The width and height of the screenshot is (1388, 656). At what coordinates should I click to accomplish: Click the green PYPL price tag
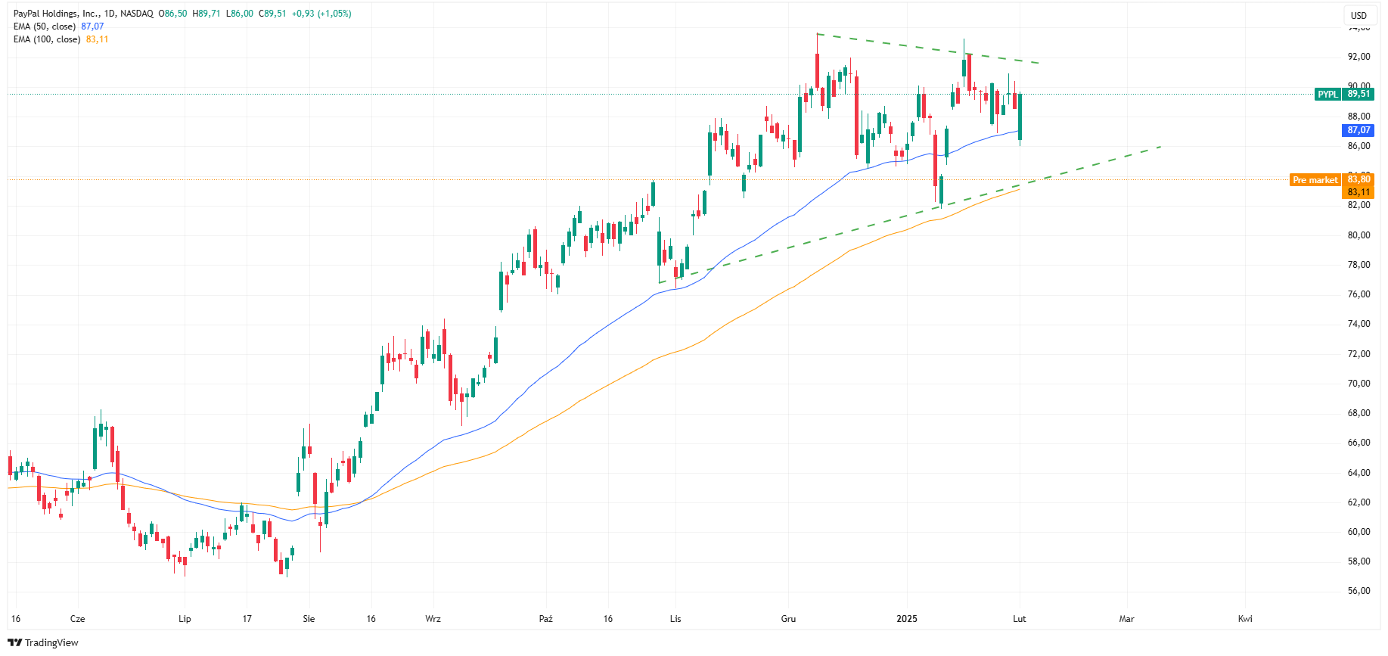pyautogui.click(x=1327, y=95)
